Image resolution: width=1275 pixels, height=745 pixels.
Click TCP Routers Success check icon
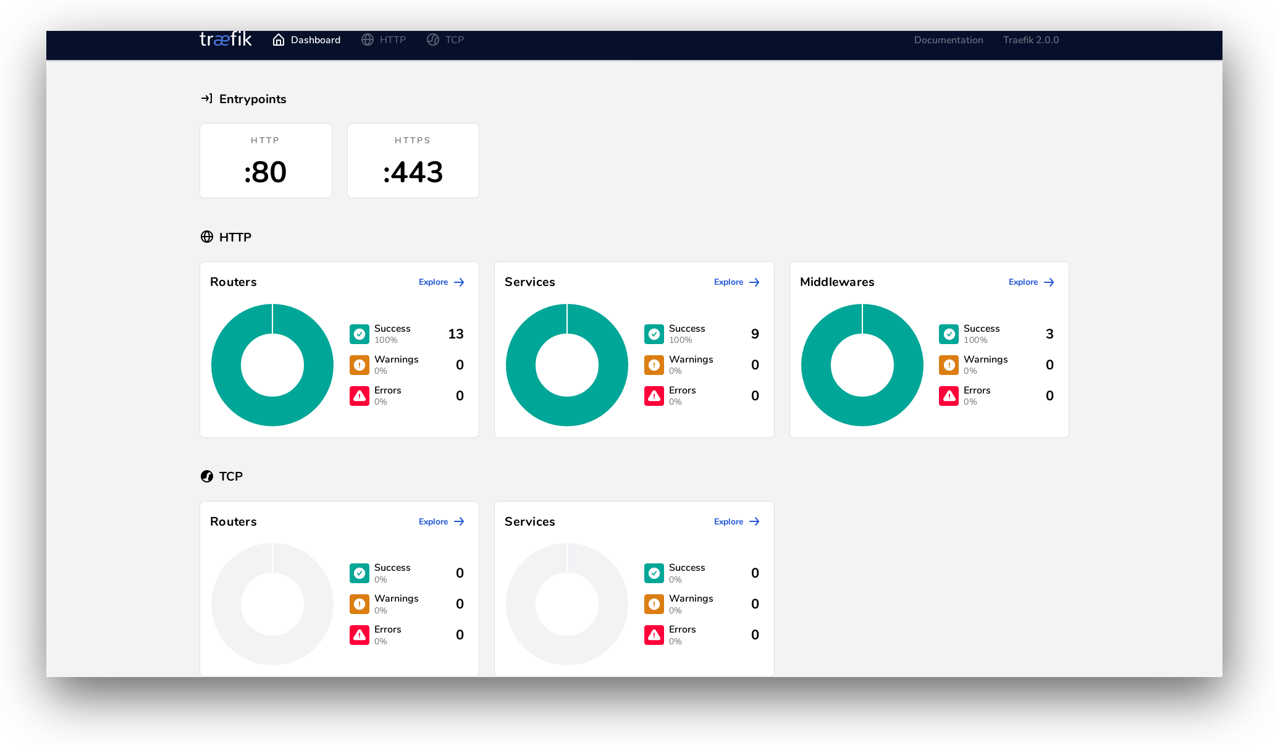pos(360,573)
